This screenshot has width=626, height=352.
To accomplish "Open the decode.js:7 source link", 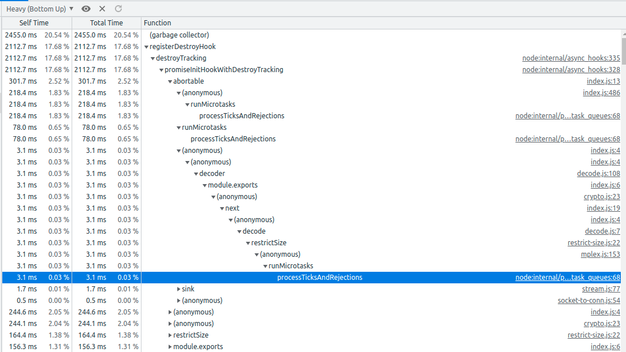I will click(x=602, y=231).
